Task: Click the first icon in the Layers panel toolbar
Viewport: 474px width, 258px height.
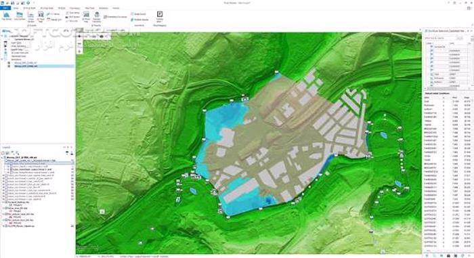Action: tap(3, 153)
